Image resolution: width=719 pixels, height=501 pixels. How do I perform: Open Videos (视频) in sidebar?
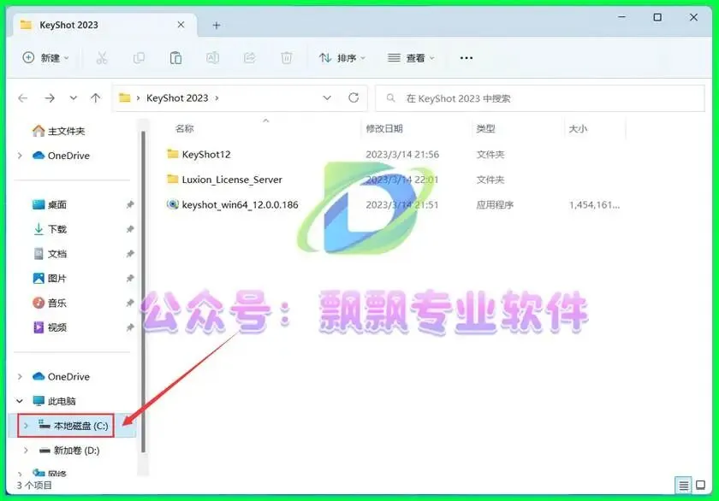(x=50, y=327)
